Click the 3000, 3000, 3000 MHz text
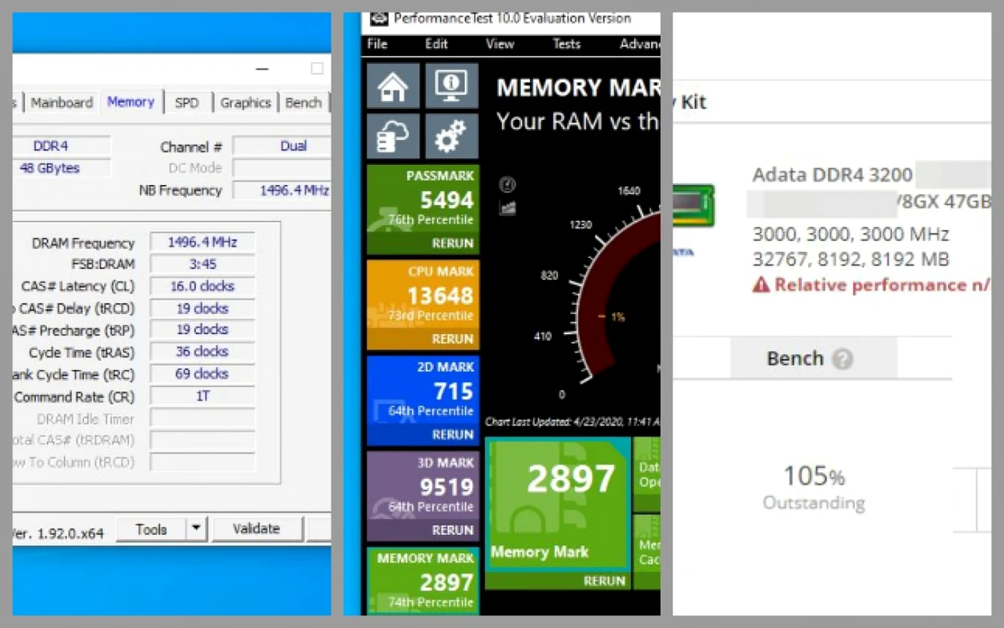Image resolution: width=1004 pixels, height=628 pixels. 851,234
